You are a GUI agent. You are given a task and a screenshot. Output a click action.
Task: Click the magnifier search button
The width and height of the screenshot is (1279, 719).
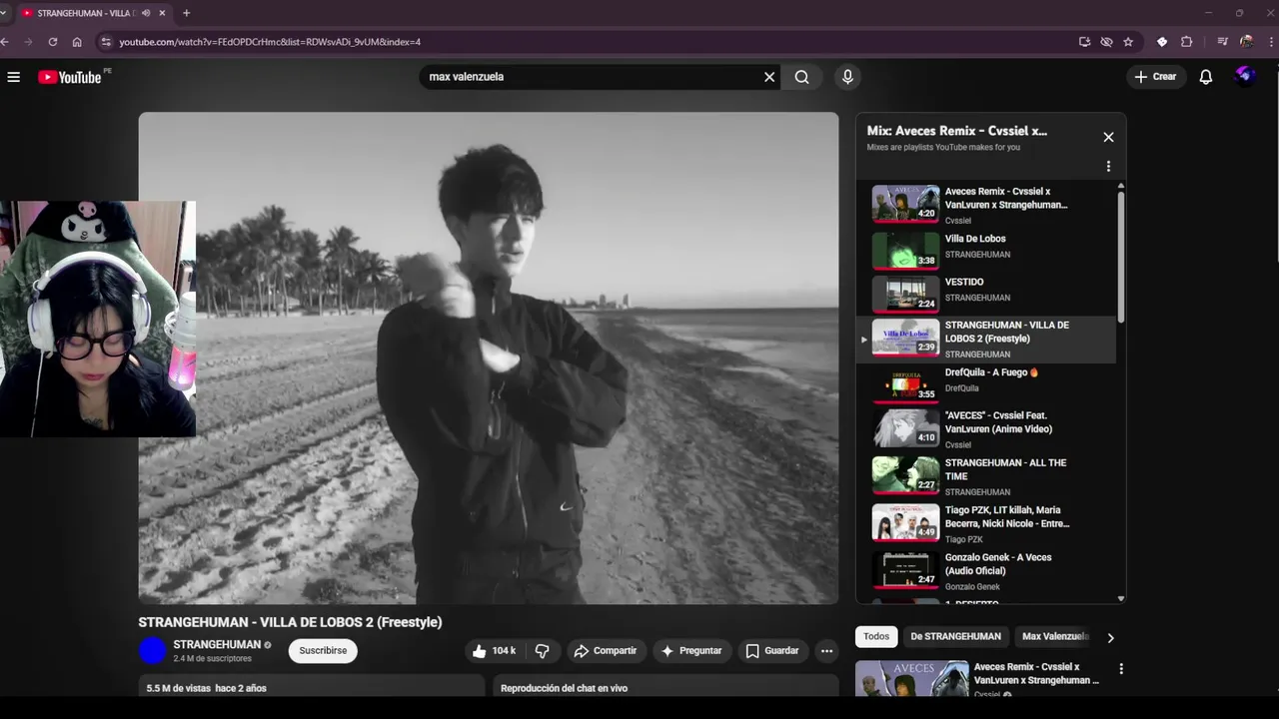802,77
